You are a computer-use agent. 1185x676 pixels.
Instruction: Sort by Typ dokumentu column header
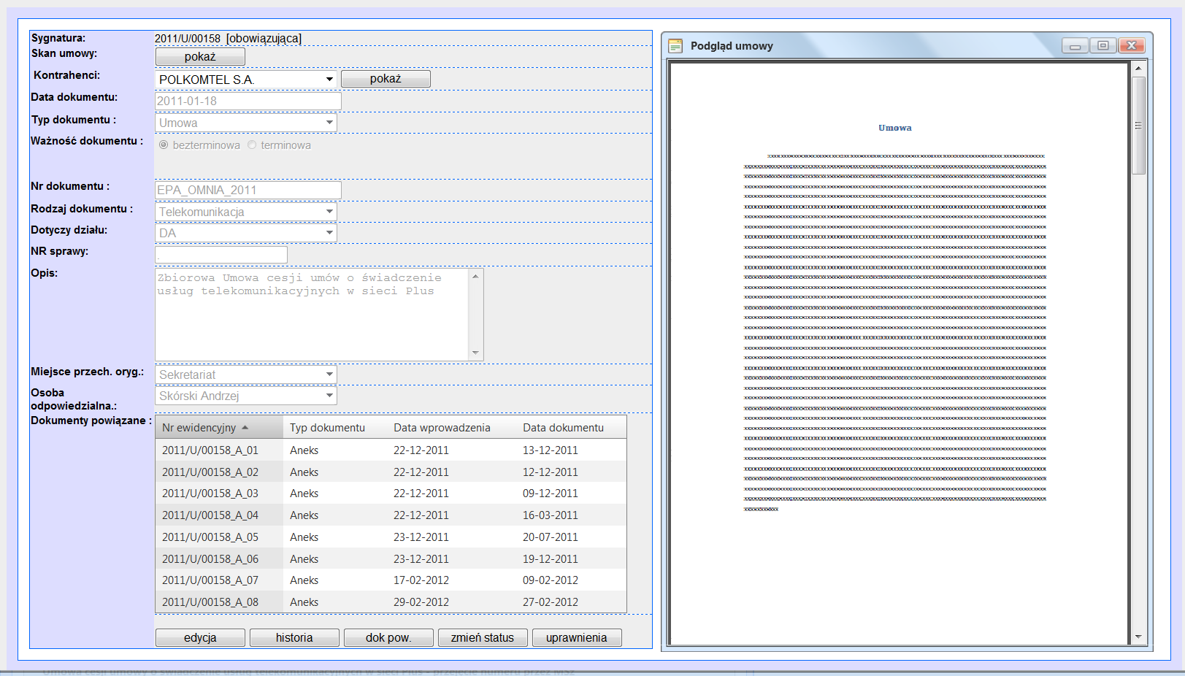[x=327, y=428]
